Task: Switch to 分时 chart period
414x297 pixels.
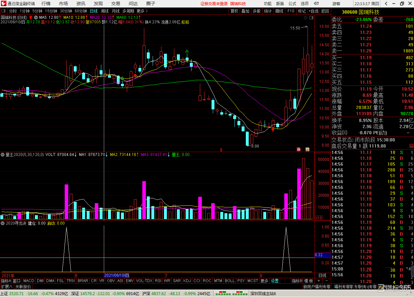Action: pyautogui.click(x=13, y=11)
